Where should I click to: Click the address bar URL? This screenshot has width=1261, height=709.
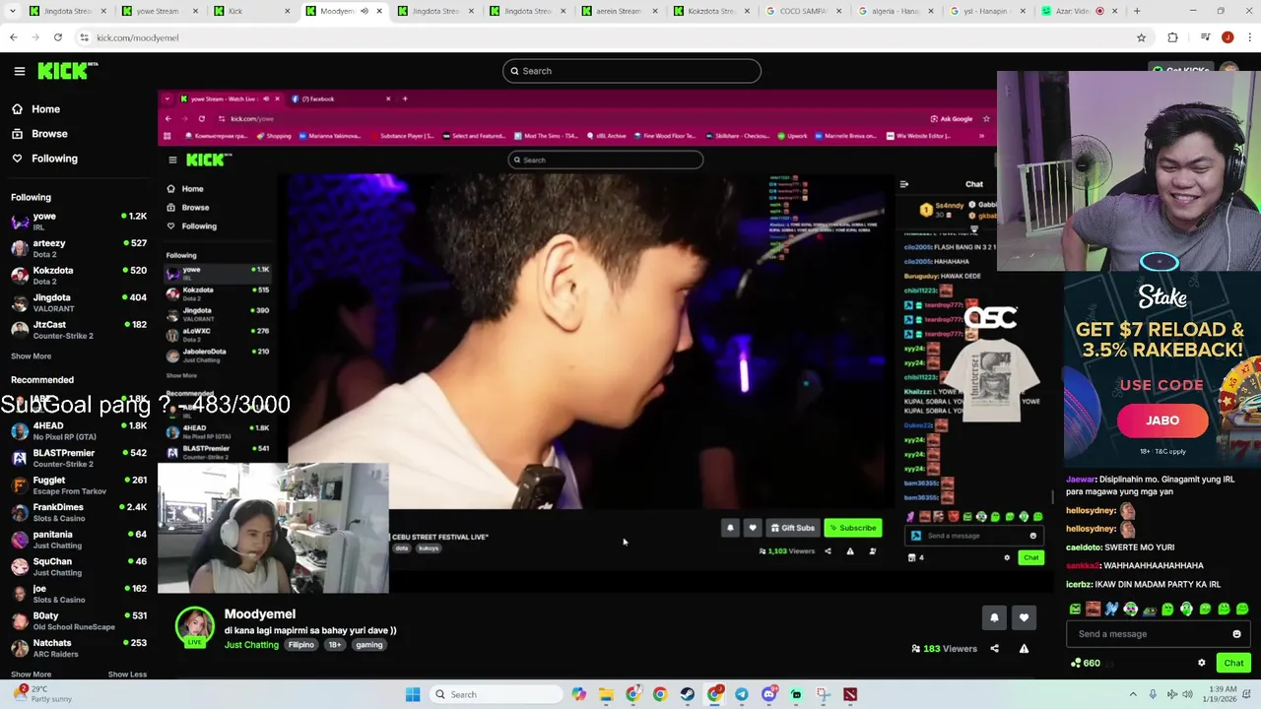(138, 37)
